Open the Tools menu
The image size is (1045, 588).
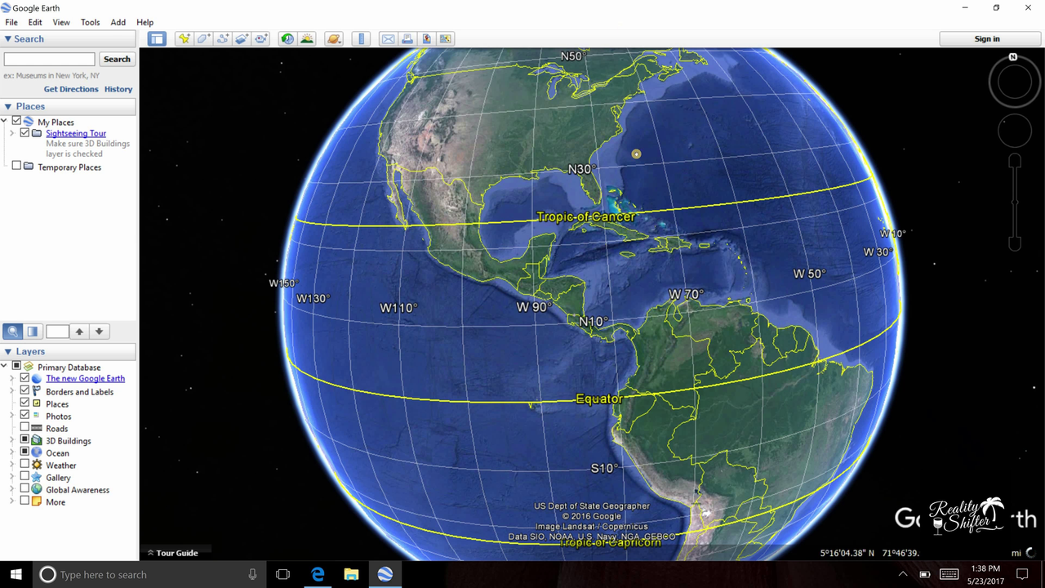click(x=90, y=22)
